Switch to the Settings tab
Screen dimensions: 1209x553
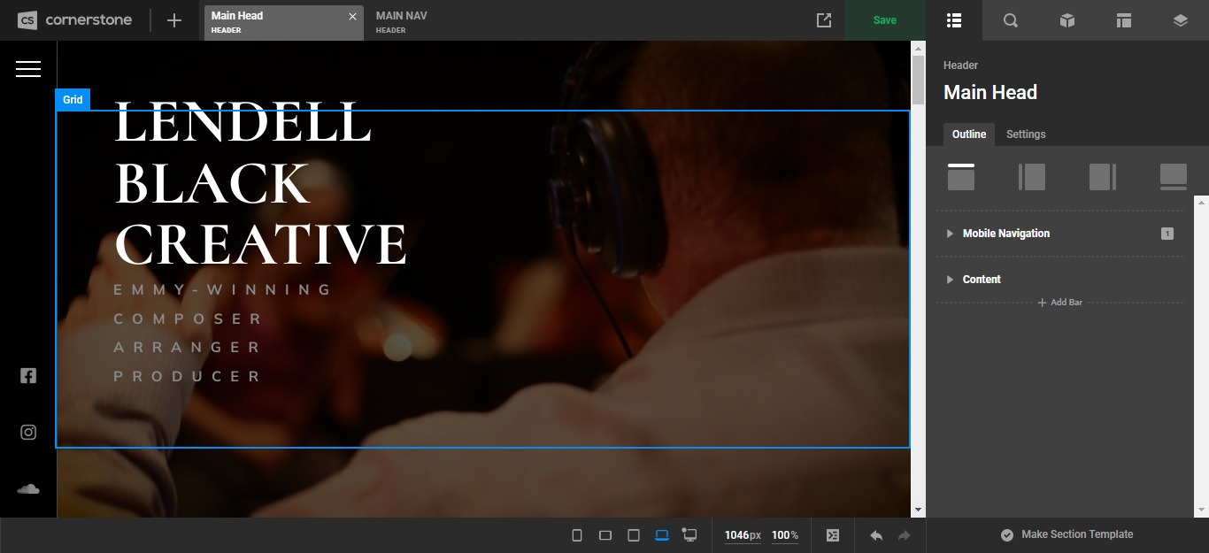coord(1026,134)
